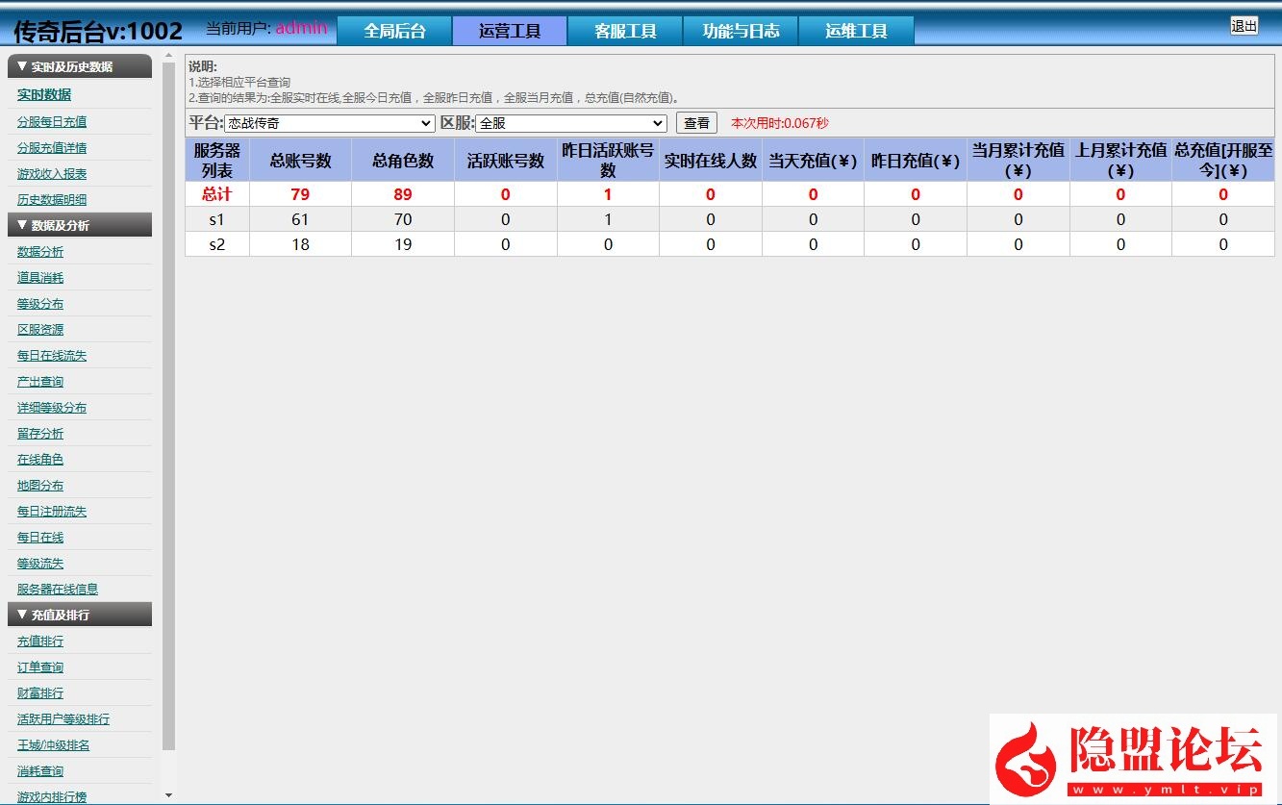Screen dimensions: 1282x805
Task: Collapse the 充值及排行 sidebar section
Action: click(80, 615)
